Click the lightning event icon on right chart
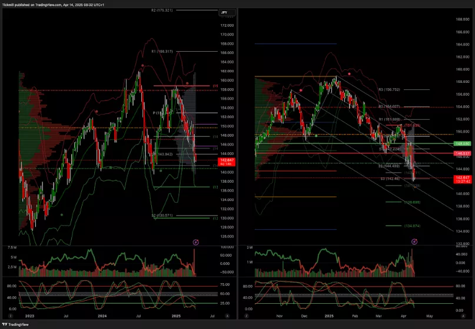Screen dimensions: 475x329 [x=414, y=241]
